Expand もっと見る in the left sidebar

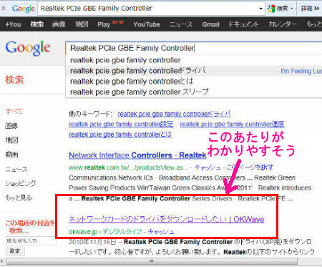click(x=19, y=198)
